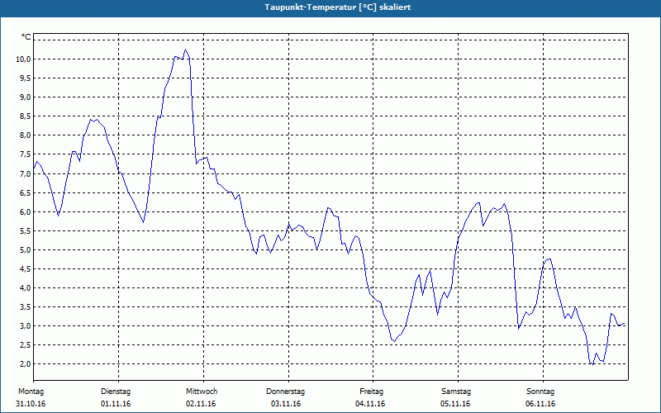Screen dimensions: 661x413
Task: Click the chart title 'Taupunkt-Temperatur [°C] skaliert'
Action: coord(338,7)
